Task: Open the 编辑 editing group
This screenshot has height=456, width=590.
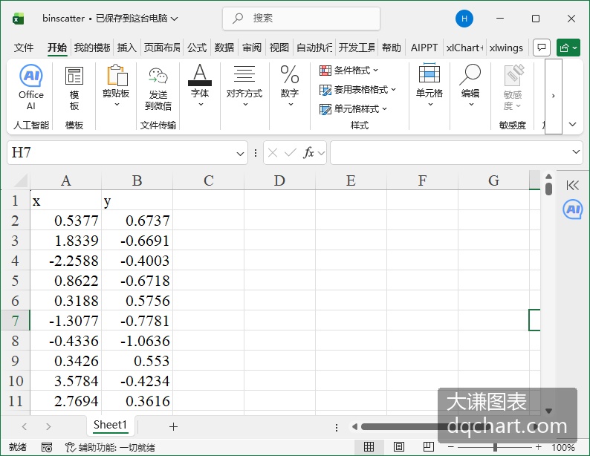Action: [470, 85]
